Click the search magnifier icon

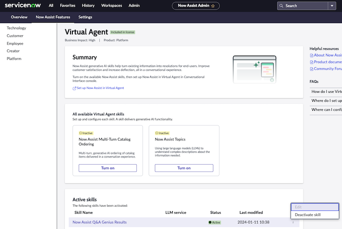[281, 6]
